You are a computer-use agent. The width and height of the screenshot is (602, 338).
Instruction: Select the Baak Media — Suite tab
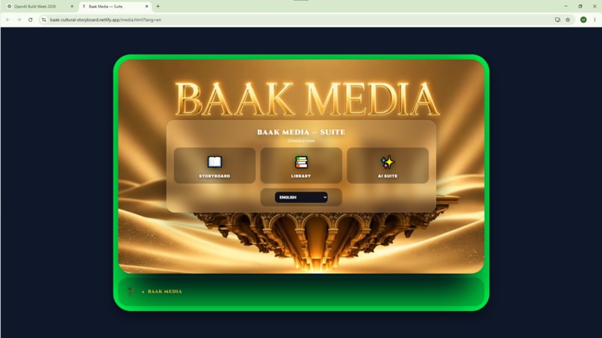tap(114, 7)
